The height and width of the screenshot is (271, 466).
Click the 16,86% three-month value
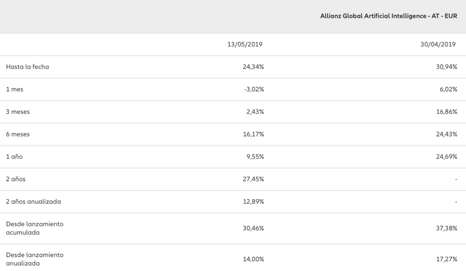point(446,112)
